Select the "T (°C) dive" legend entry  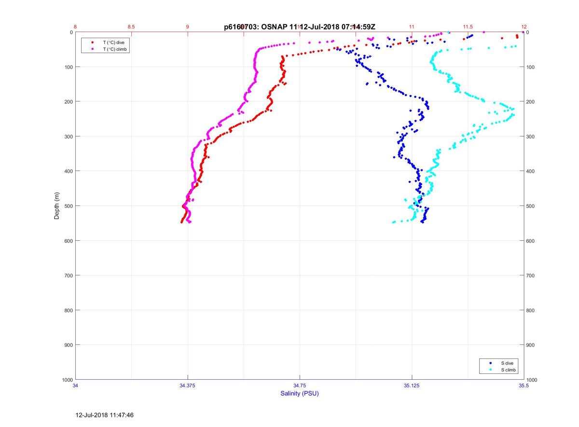113,43
